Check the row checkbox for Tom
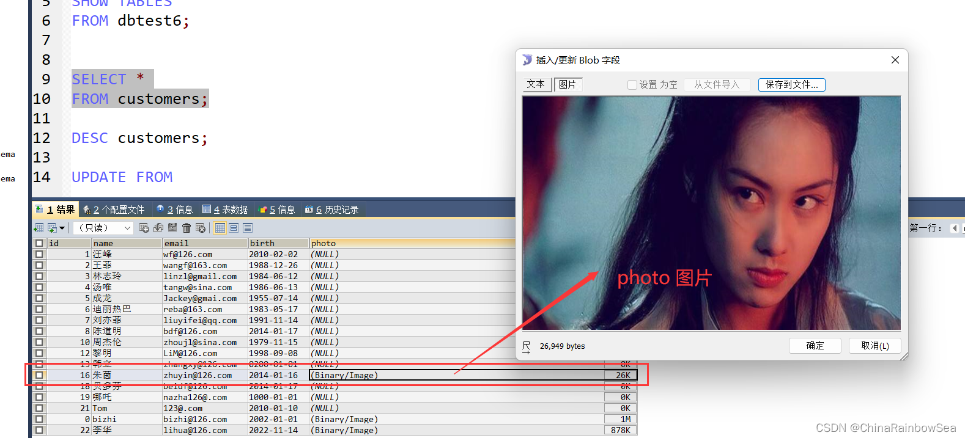 [39, 408]
